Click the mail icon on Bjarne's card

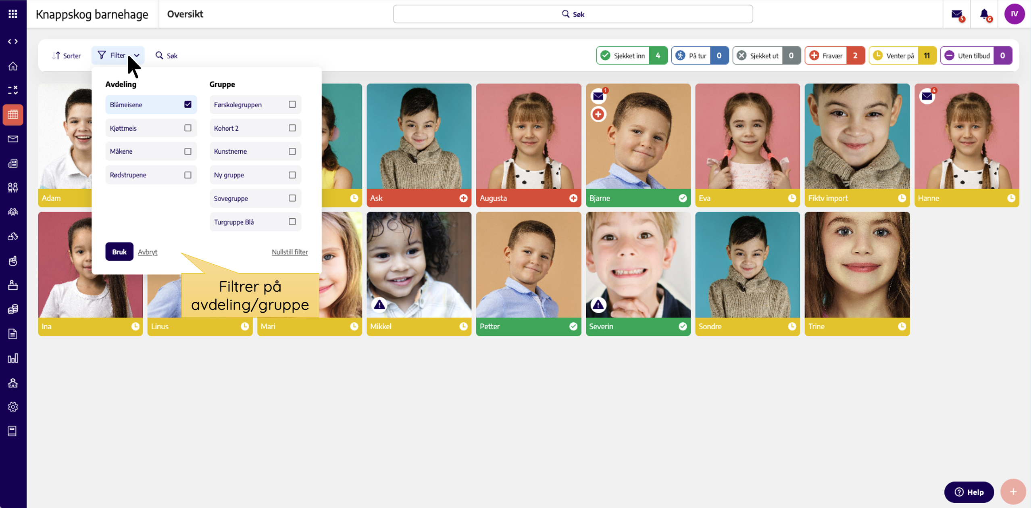point(598,96)
